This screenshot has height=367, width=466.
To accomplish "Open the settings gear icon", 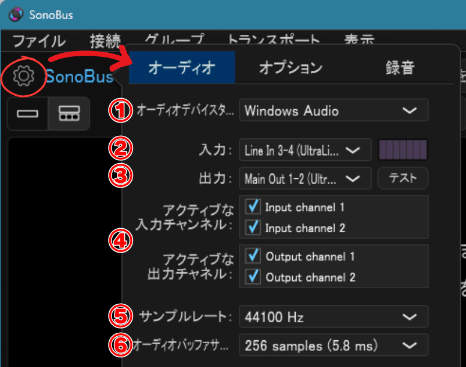I will point(23,76).
